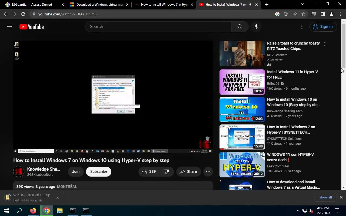Reload the page
The width and height of the screenshot is (346, 216).
(x=23, y=14)
